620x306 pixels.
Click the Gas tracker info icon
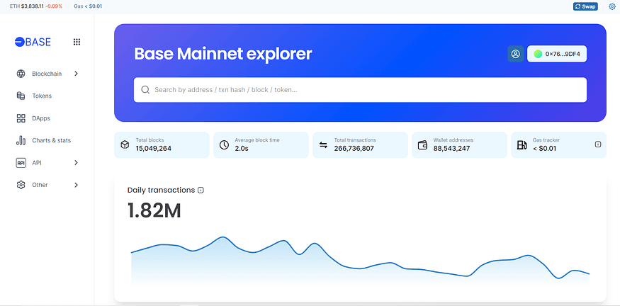pyautogui.click(x=598, y=144)
